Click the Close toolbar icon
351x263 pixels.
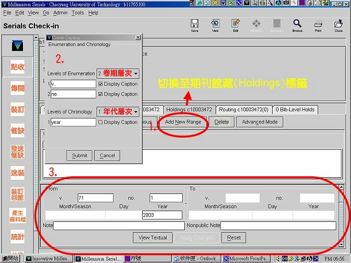click(x=338, y=25)
